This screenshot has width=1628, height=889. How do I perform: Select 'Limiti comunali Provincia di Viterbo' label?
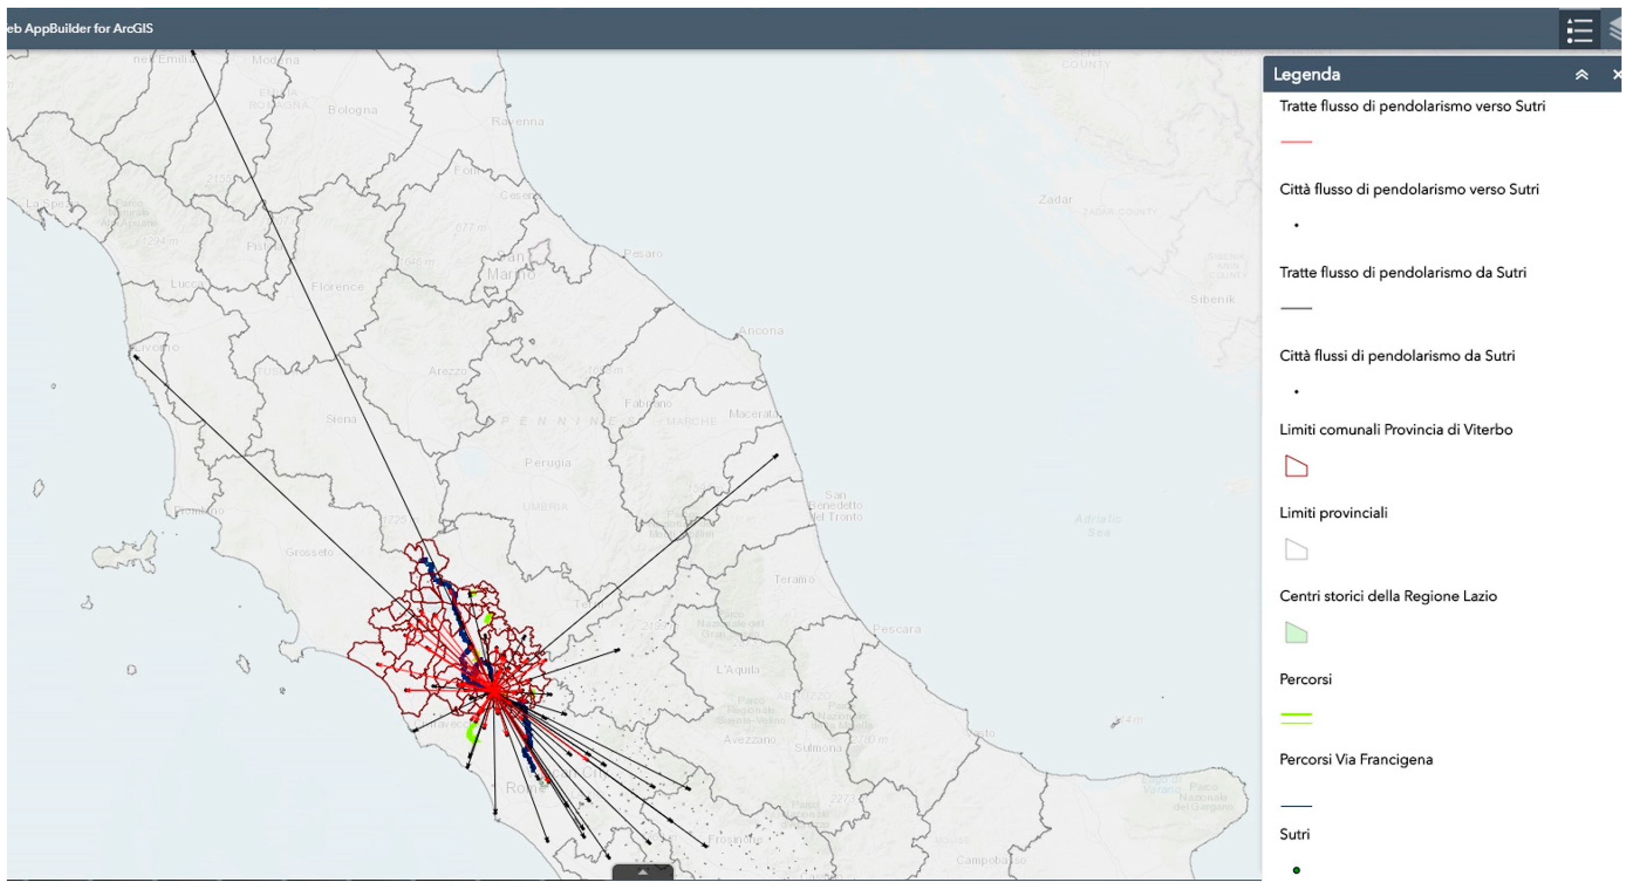[x=1395, y=429]
